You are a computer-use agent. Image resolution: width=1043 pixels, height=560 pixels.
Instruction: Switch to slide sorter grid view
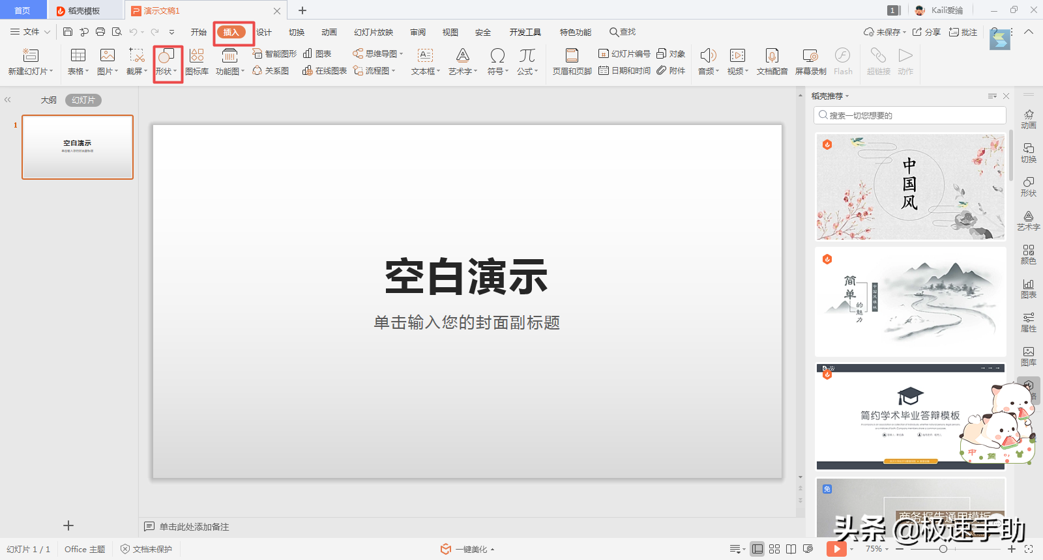click(x=774, y=549)
